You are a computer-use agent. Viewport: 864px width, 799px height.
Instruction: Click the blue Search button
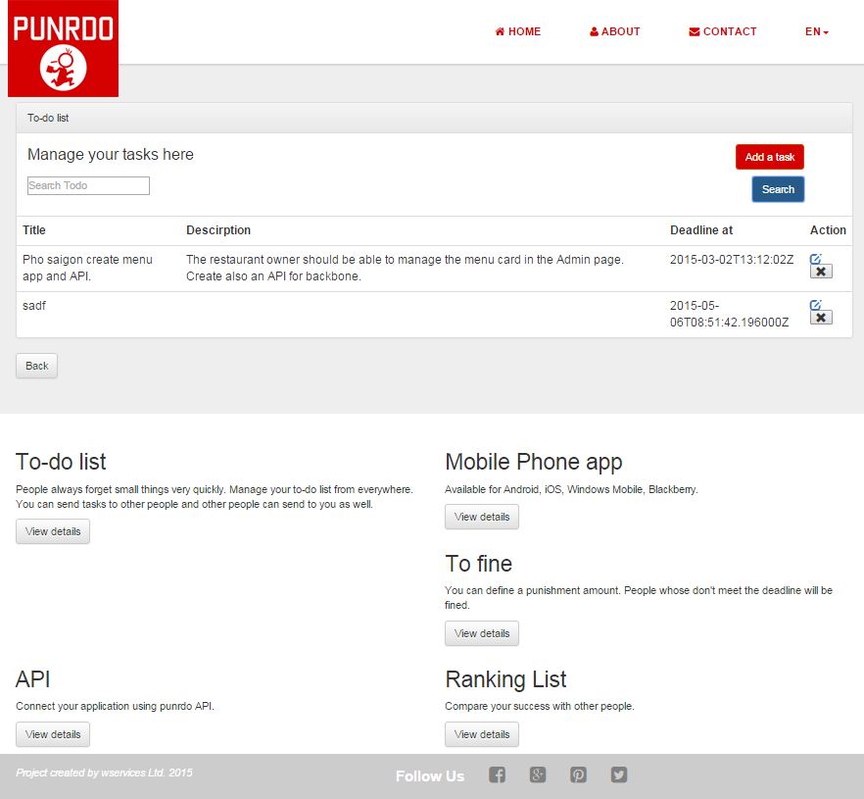778,189
